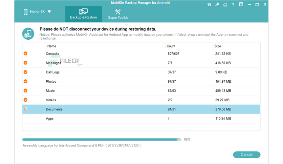
Task: Click the 24/31 documents count
Action: point(172,109)
